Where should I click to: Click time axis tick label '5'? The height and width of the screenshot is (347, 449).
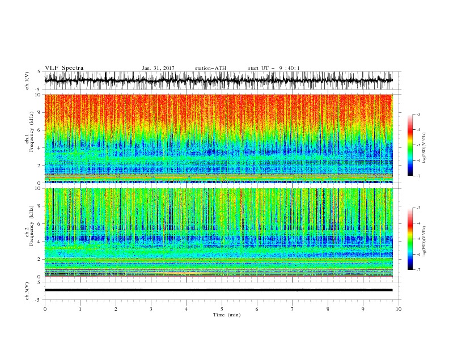[x=222, y=309]
